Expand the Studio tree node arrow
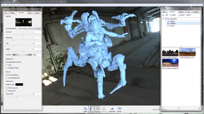 click(166, 26)
